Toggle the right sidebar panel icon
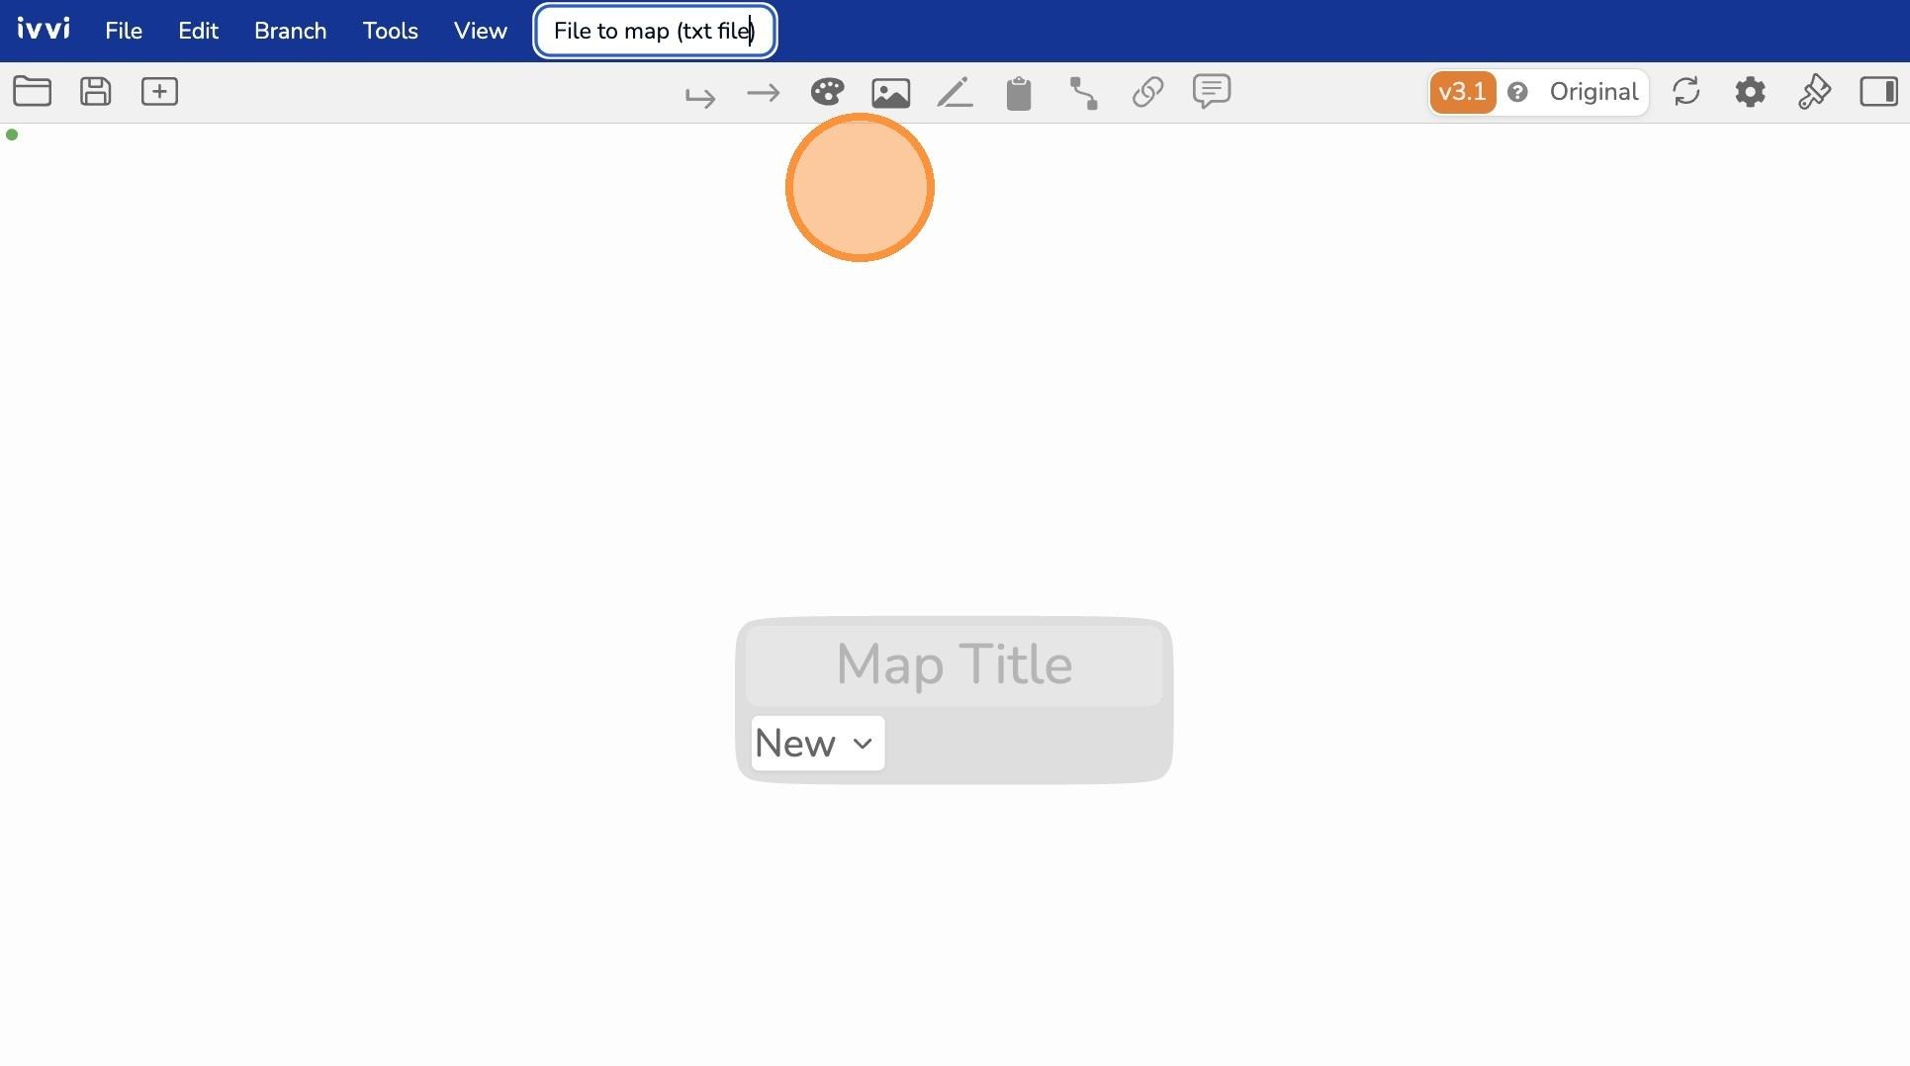 pyautogui.click(x=1878, y=92)
